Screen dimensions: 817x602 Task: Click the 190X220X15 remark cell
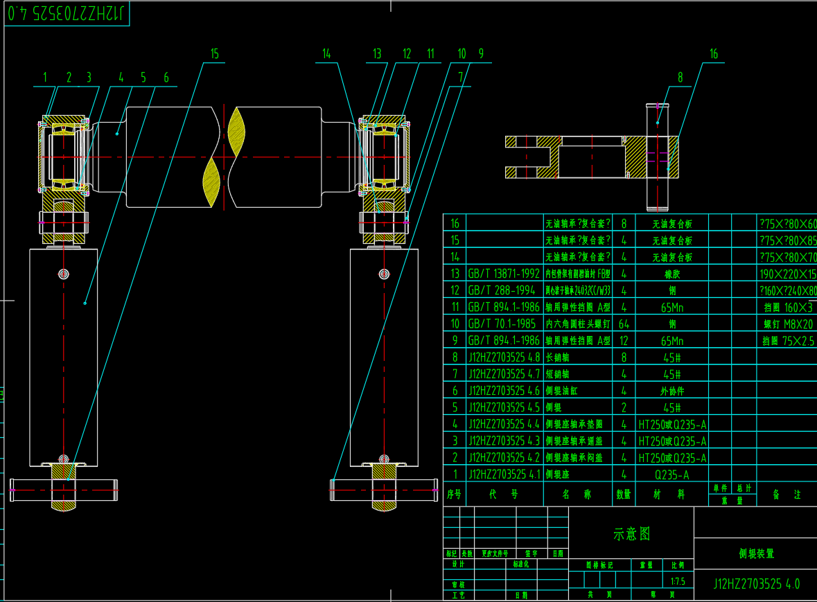click(x=787, y=274)
